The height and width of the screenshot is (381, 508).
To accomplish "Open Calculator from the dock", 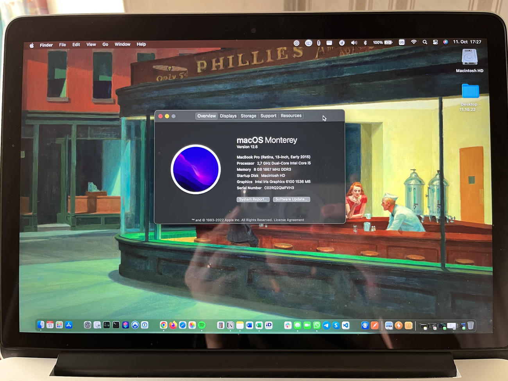I will pyautogui.click(x=221, y=325).
